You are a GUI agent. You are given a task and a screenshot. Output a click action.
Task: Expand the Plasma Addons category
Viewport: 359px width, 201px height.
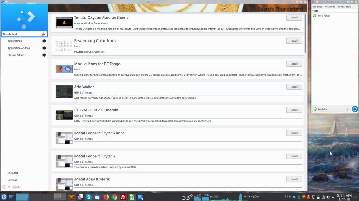click(x=44, y=55)
